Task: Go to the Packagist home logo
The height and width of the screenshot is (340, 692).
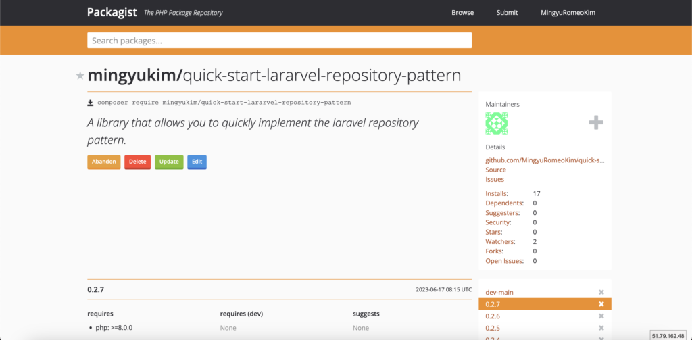Action: [112, 12]
